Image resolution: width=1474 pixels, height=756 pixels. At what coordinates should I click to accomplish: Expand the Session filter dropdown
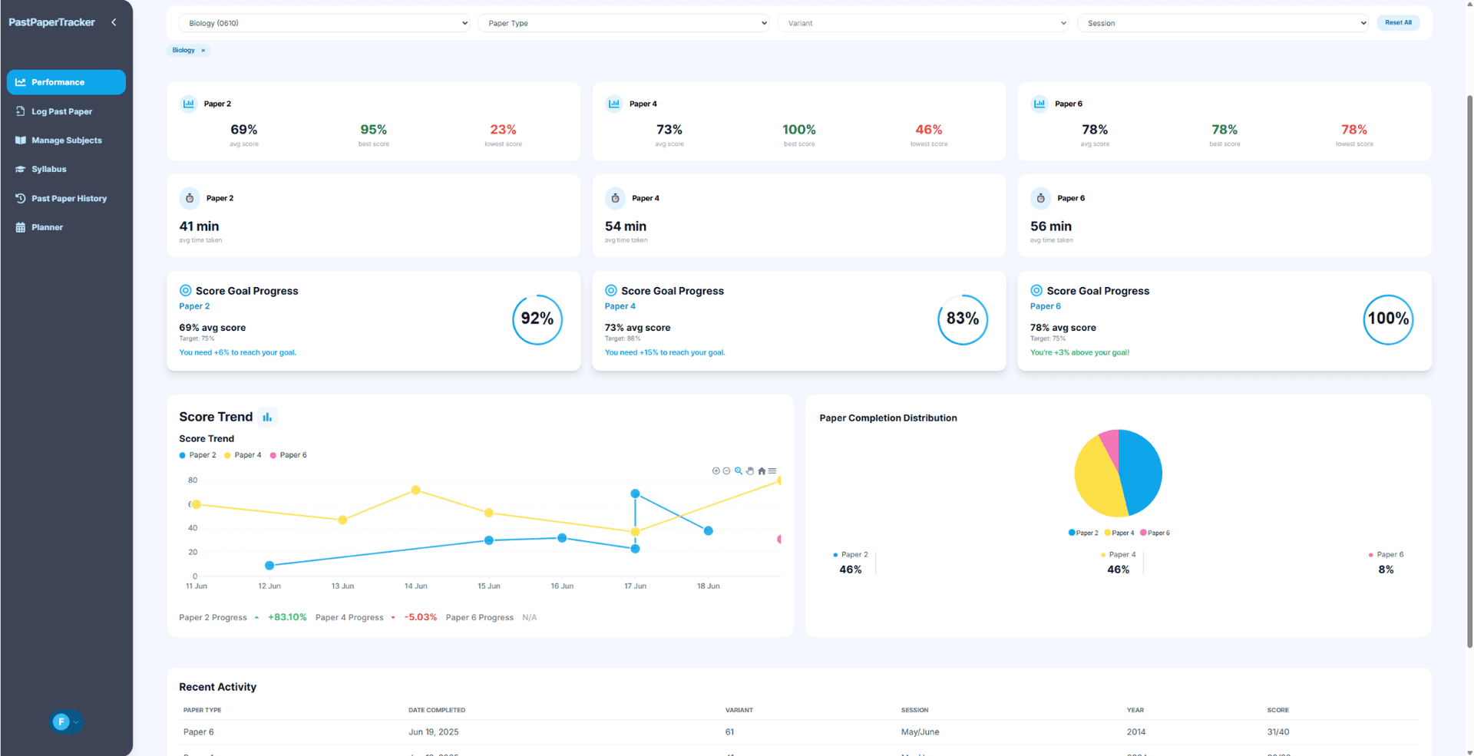pyautogui.click(x=1224, y=23)
